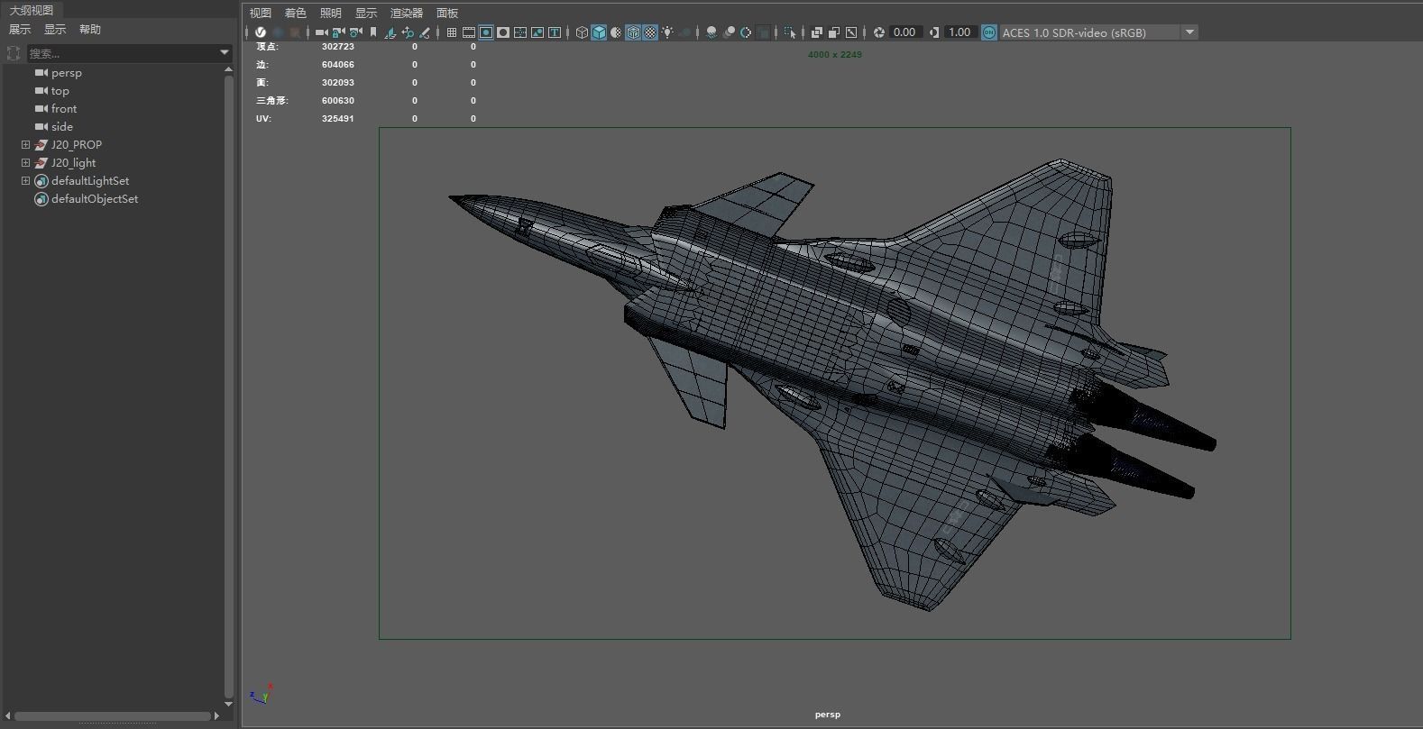Click the Exposure aperture icon

879,32
